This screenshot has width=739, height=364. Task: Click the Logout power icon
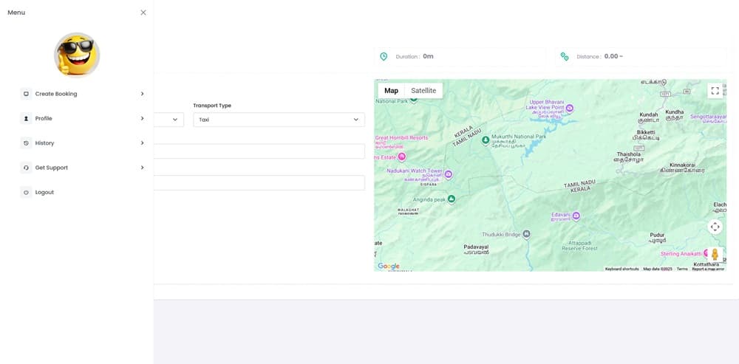pos(26,193)
